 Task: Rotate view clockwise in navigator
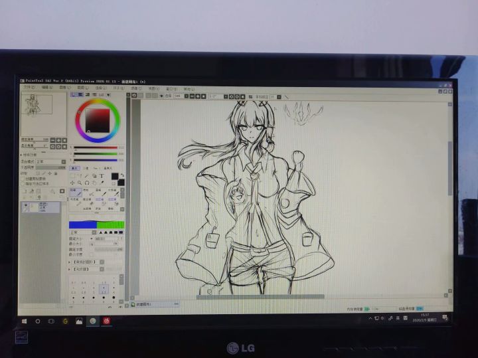click(58, 147)
